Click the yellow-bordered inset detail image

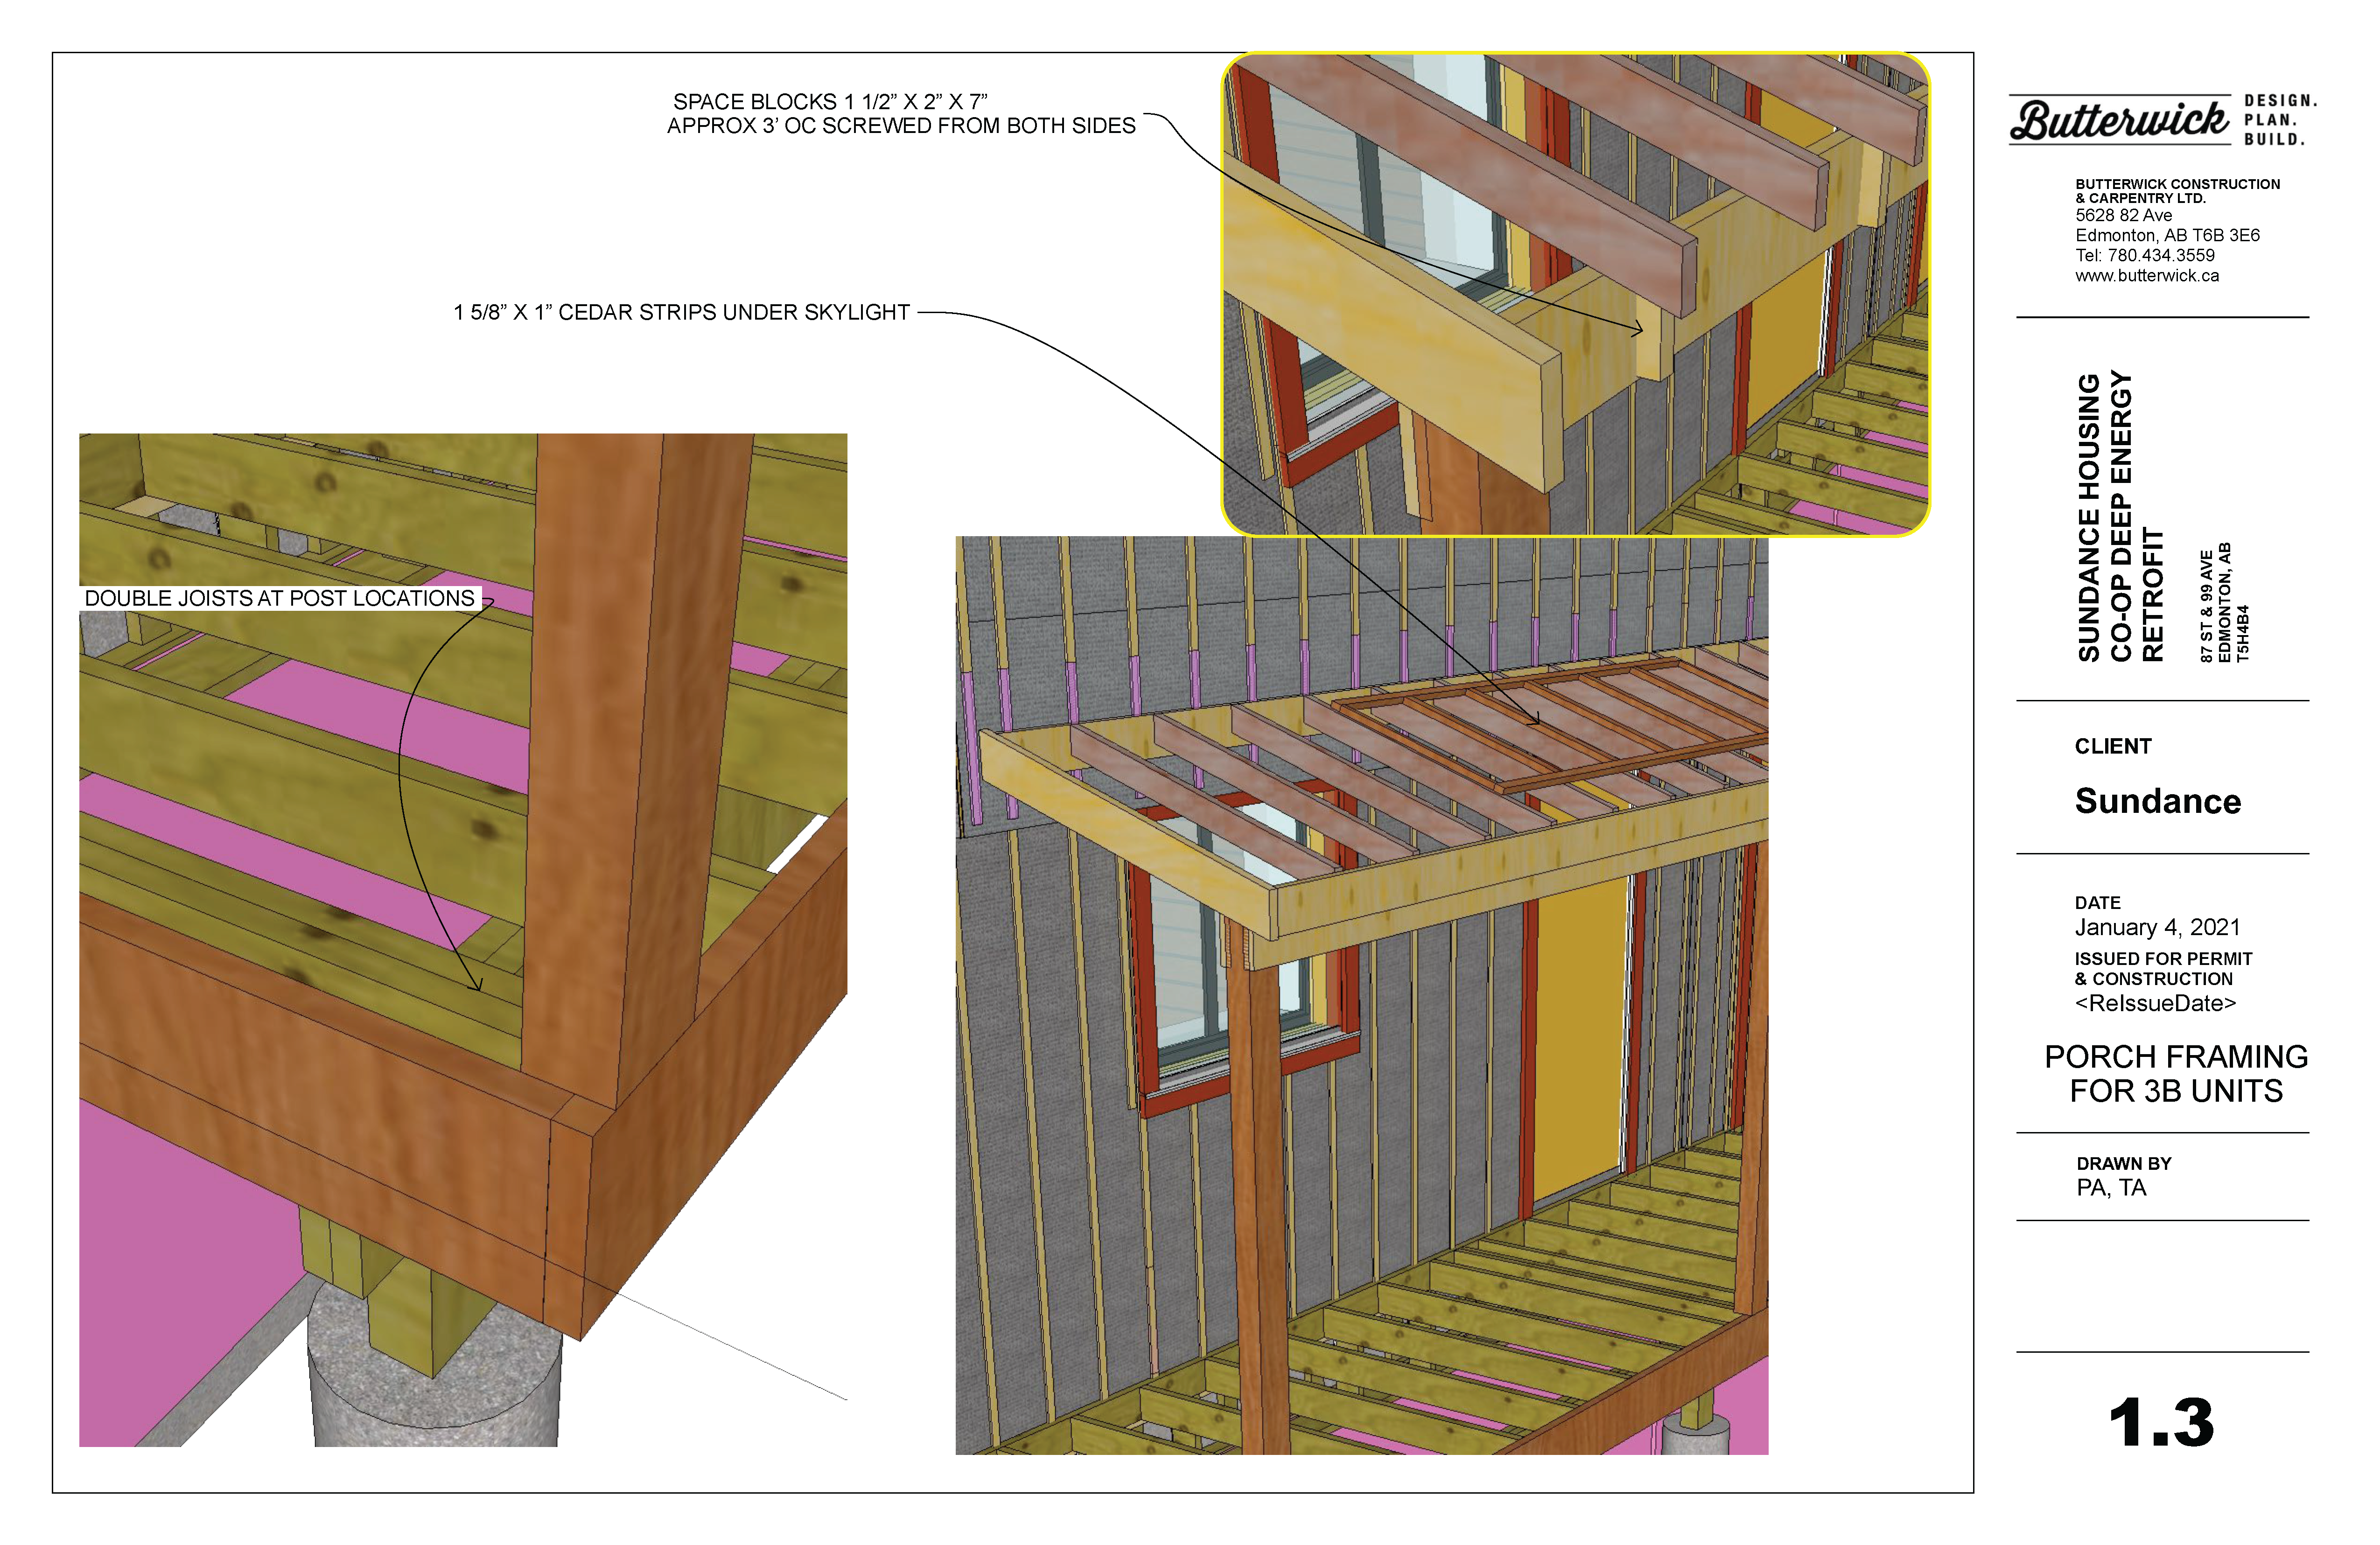1576,294
